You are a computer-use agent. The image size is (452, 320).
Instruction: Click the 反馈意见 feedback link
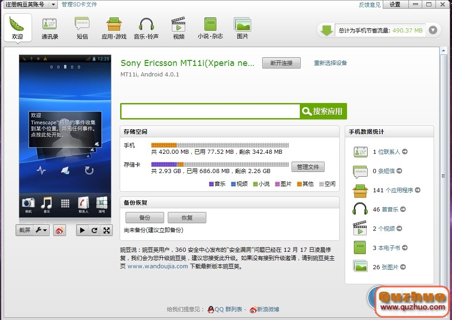(369, 5)
